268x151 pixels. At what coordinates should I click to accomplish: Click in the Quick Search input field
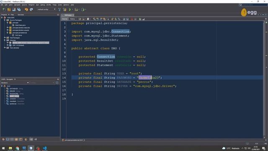tap(255, 5)
